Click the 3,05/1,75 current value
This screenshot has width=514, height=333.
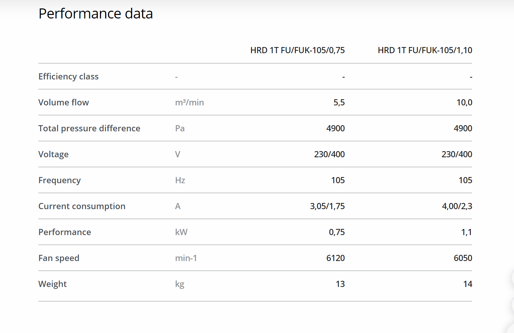[327, 206]
